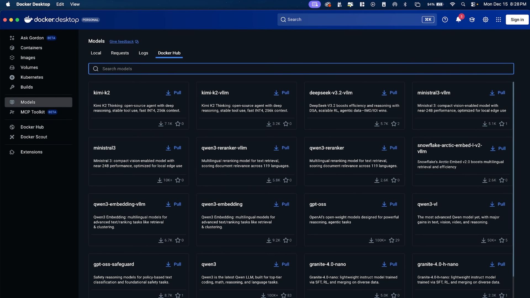Click the Search models input field
The width and height of the screenshot is (530, 298).
pyautogui.click(x=301, y=69)
